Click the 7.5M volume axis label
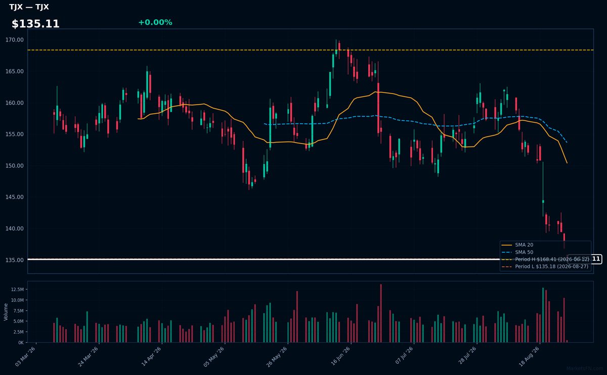The image size is (607, 375). point(18,311)
